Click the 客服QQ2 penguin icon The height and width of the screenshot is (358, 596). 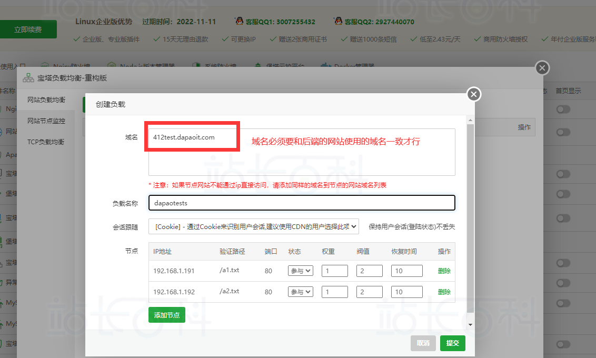(x=337, y=22)
